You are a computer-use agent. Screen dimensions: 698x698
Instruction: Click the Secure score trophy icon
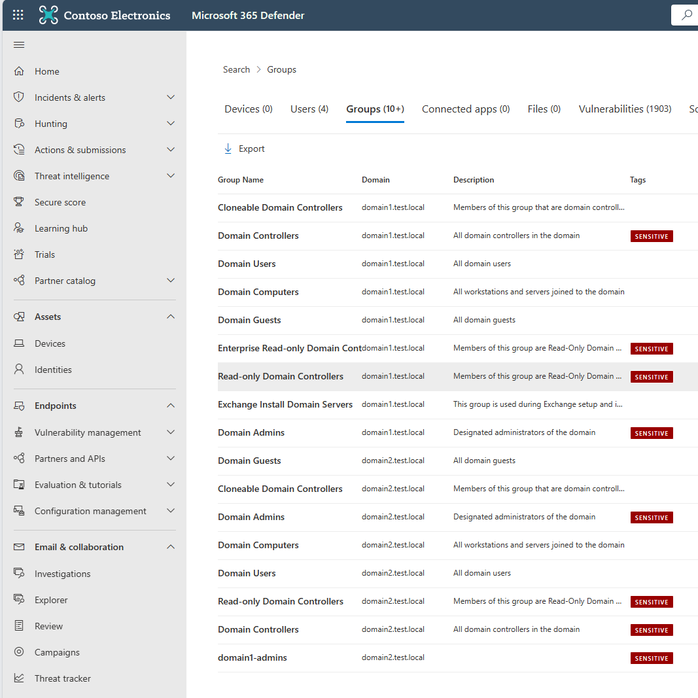pyautogui.click(x=19, y=202)
